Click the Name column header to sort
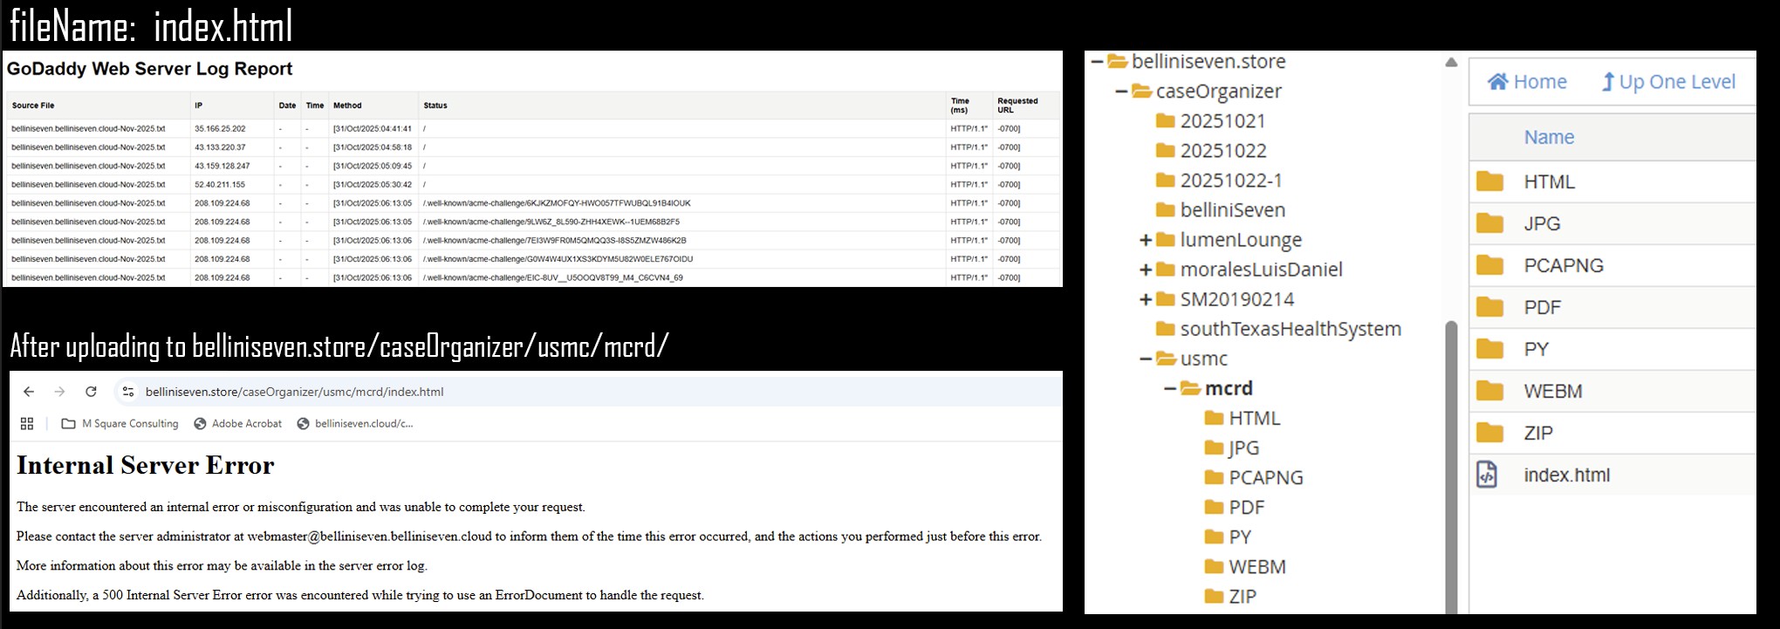Image resolution: width=1780 pixels, height=629 pixels. point(1549,137)
